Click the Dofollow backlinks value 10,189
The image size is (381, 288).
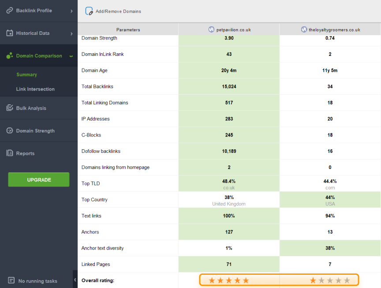coord(229,151)
